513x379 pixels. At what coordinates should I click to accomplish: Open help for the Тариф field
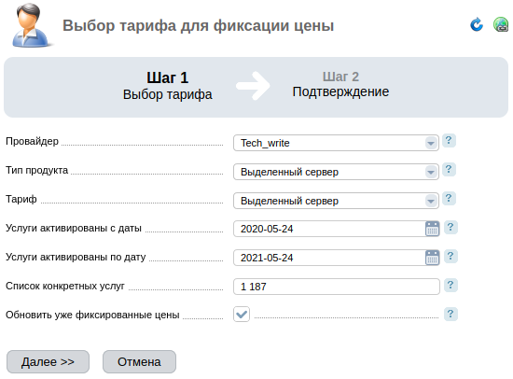449,198
